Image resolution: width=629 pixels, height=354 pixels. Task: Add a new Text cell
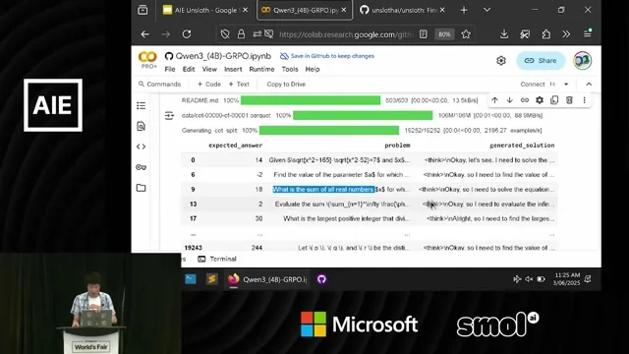coord(239,85)
